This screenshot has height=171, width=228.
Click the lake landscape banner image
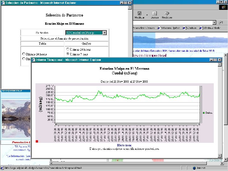[x=180, y=40]
